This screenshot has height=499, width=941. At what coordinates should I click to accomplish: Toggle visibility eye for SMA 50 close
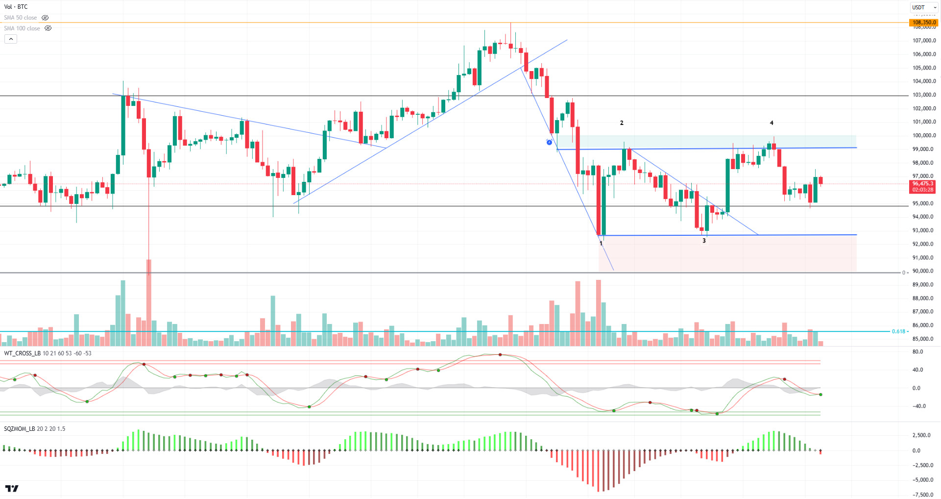tap(45, 18)
